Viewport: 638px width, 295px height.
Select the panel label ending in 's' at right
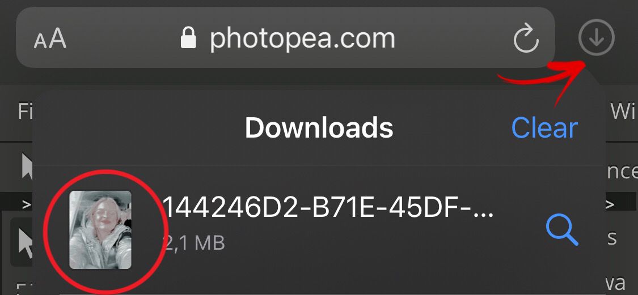pos(612,238)
